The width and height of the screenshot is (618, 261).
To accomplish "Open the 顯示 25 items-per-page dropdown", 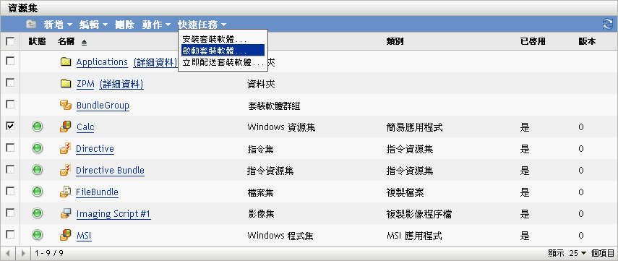I will tap(578, 253).
